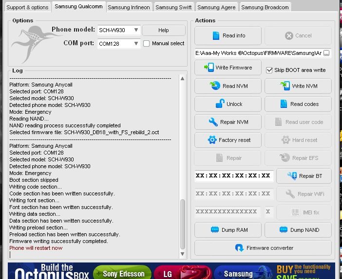Click the firmware file path field
This screenshot has height=279, width=342.
[x=259, y=53]
